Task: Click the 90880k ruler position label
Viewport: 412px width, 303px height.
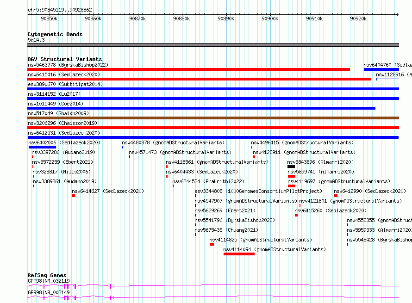Action: [181, 19]
